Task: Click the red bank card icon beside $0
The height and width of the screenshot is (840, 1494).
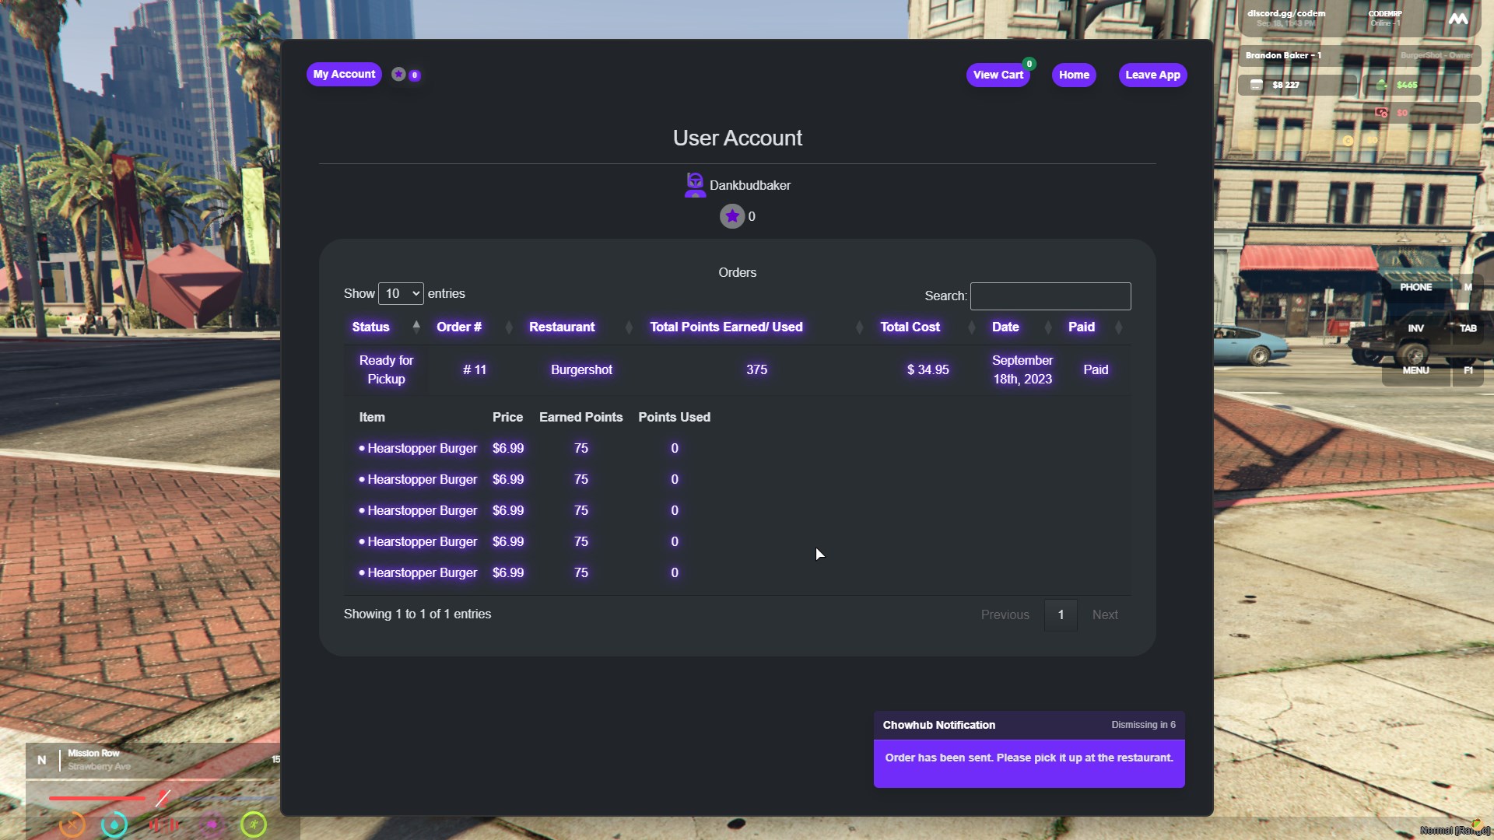Action: coord(1383,113)
